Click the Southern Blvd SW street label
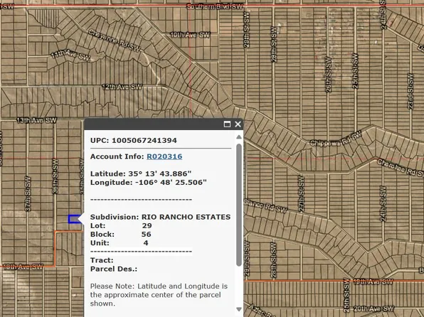The height and width of the screenshot is (317, 424). click(x=215, y=6)
